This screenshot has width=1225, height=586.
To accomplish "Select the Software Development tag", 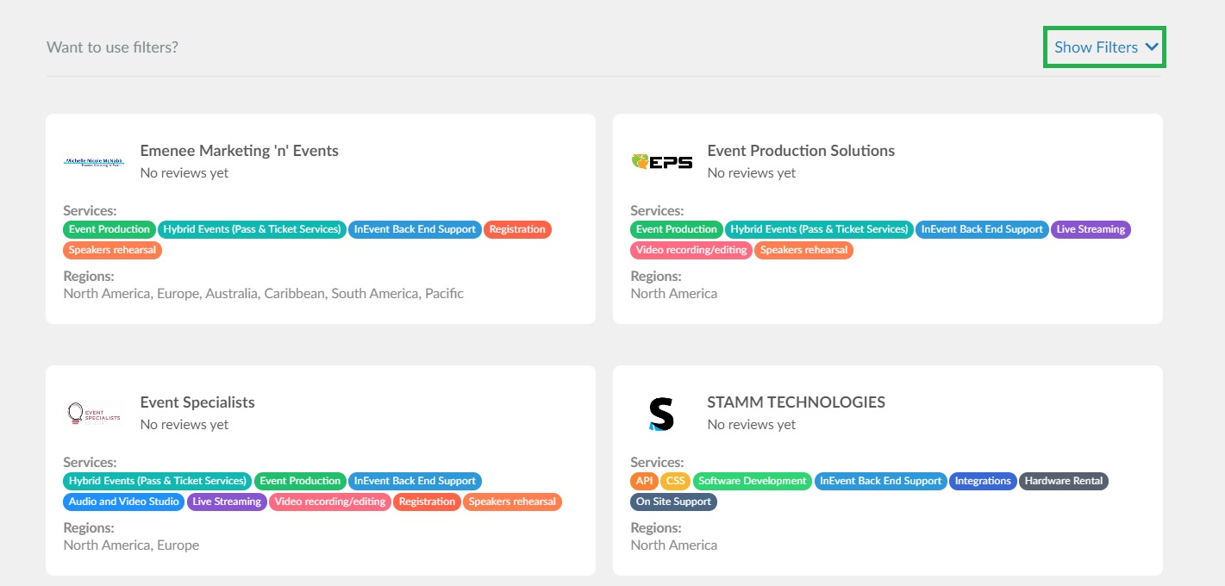I will pyautogui.click(x=752, y=481).
